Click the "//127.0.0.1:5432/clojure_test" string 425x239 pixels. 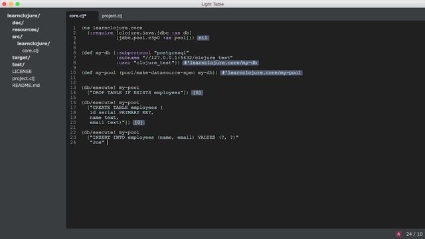point(187,58)
